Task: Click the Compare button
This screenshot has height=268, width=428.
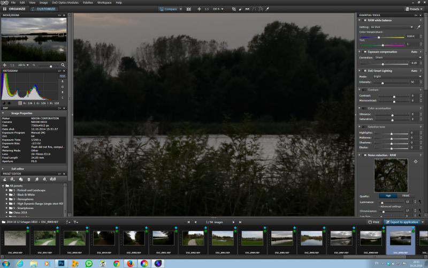Action: (x=169, y=9)
